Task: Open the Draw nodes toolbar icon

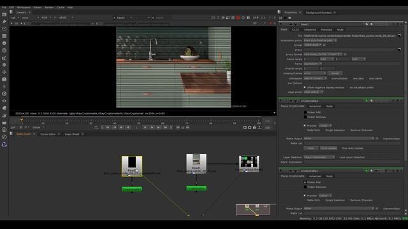Action: [4, 22]
